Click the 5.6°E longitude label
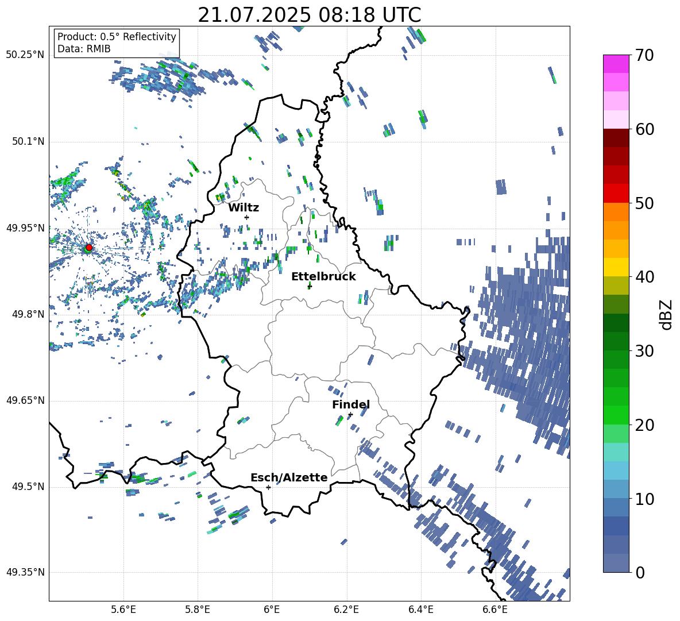680x621 pixels. 123,610
